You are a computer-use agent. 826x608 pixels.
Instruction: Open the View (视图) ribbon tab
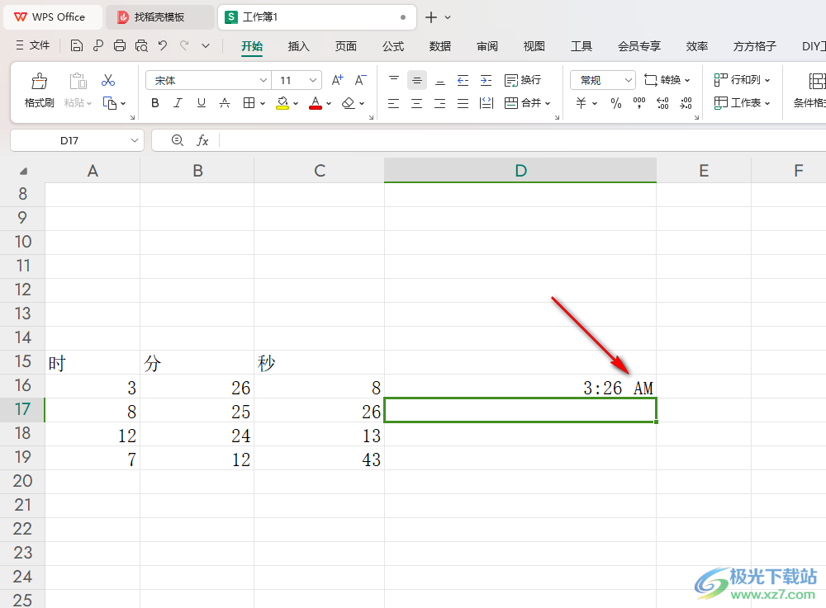pos(534,46)
